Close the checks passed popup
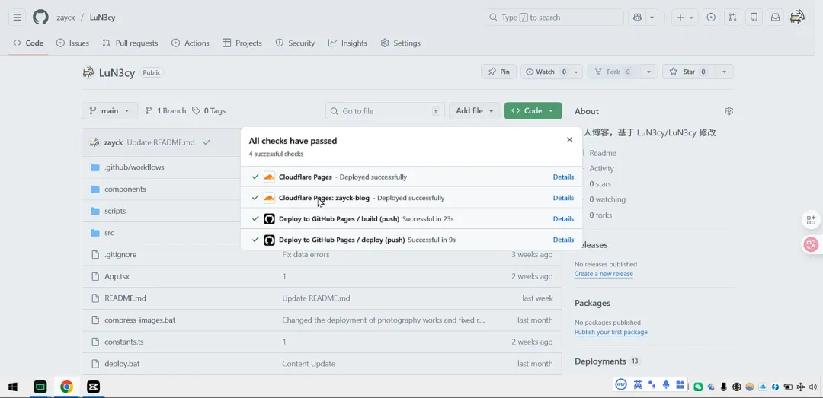The height and width of the screenshot is (398, 823). pyautogui.click(x=569, y=140)
